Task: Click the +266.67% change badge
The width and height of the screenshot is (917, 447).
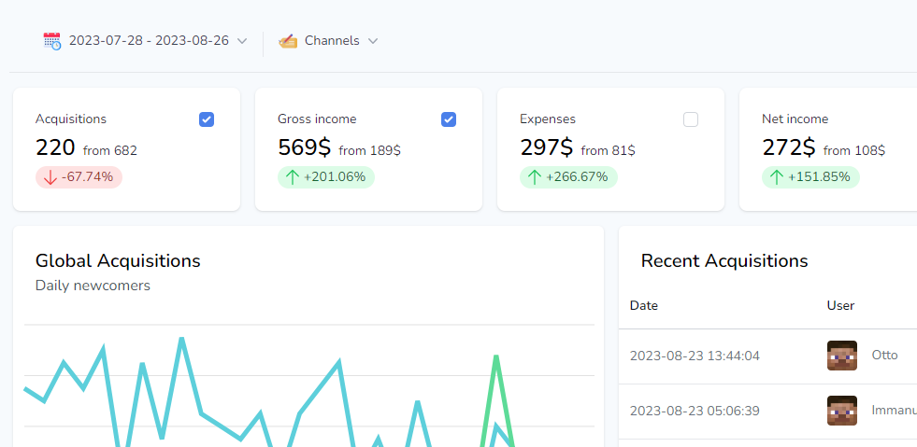Action: [x=568, y=176]
